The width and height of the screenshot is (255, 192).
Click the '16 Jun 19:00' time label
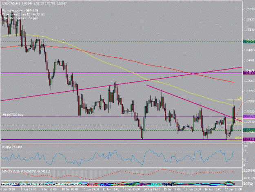pos(213,190)
